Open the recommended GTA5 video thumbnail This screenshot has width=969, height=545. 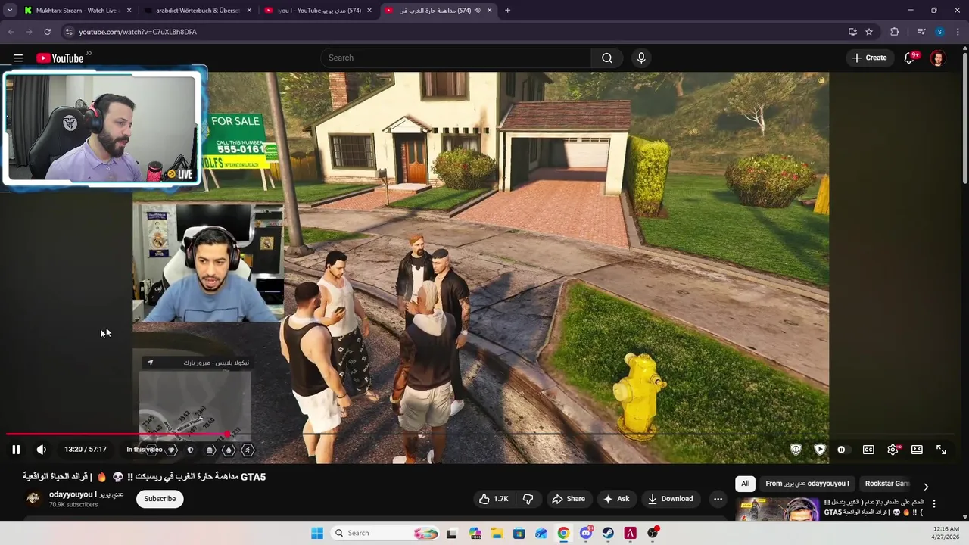click(777, 509)
